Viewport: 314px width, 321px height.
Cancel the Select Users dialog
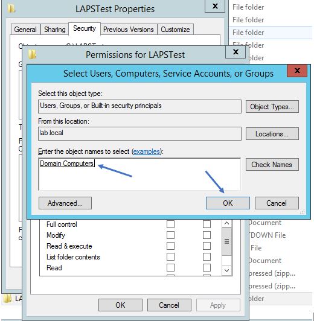pos(277,203)
